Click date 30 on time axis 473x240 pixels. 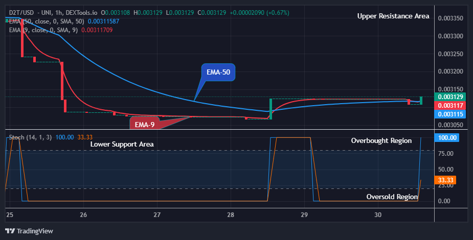378,214
